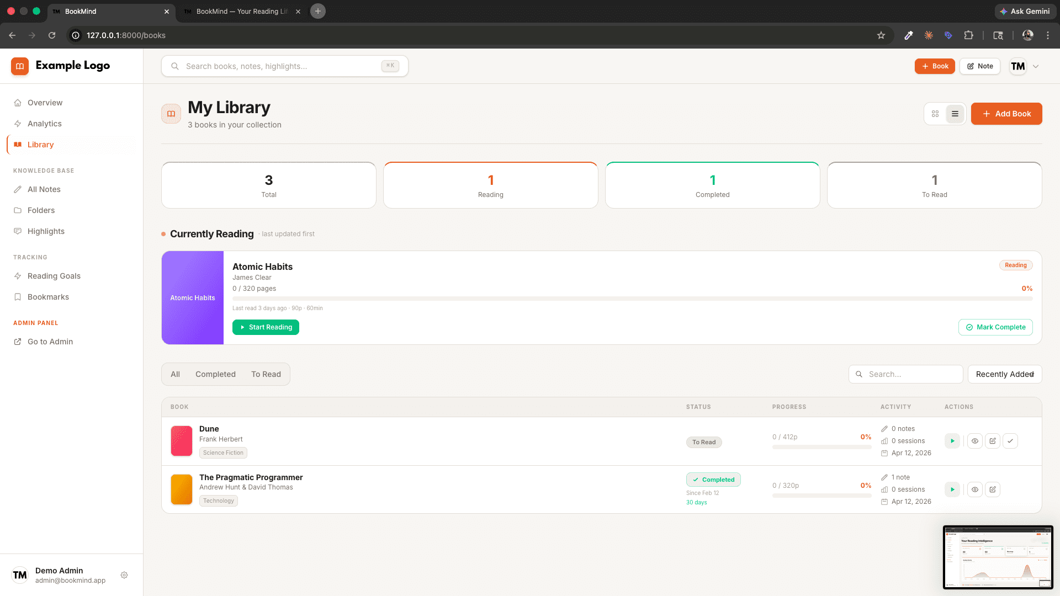Click the Atomic Habits title
The image size is (1060, 596).
tap(263, 267)
